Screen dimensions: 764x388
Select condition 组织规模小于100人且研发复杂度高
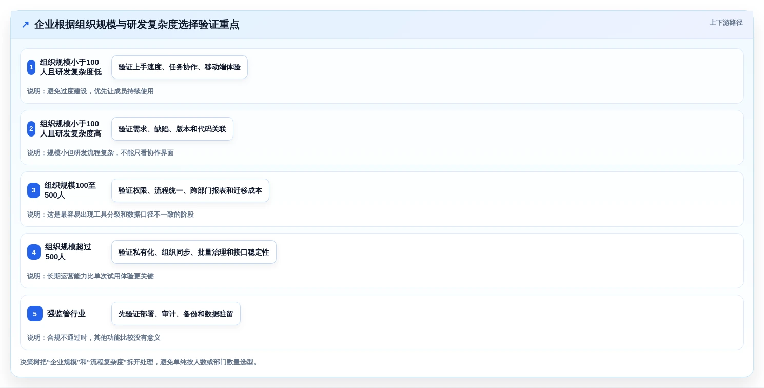(71, 129)
